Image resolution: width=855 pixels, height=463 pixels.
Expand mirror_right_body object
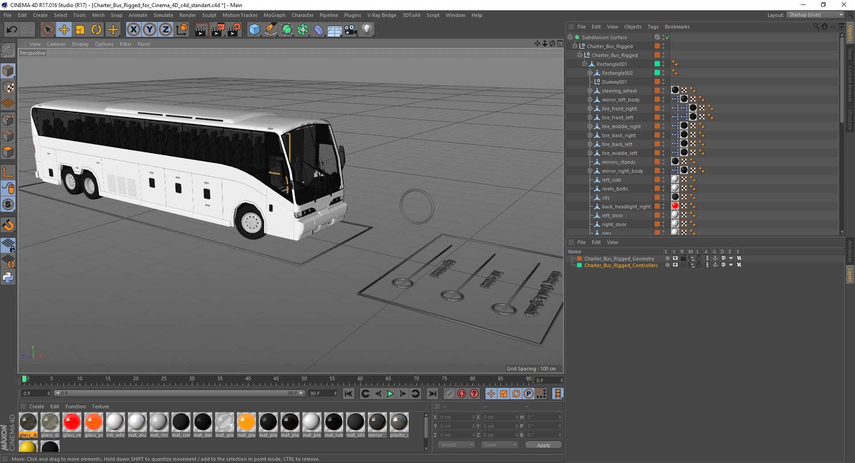click(x=590, y=171)
